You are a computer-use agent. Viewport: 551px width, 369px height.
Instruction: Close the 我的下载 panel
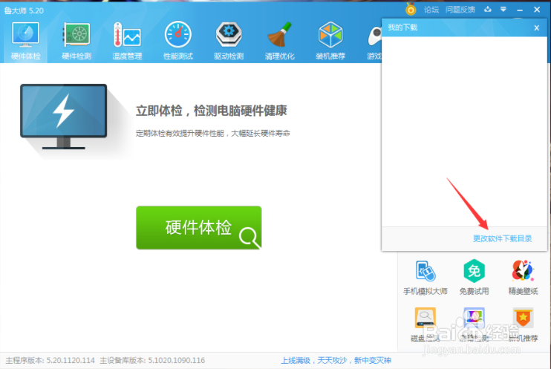tap(537, 27)
